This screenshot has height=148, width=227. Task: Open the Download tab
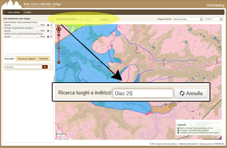44,59
